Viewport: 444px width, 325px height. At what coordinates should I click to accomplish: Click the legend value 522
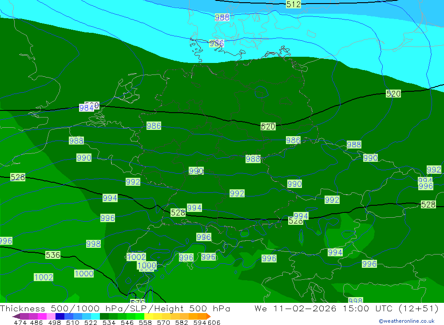tap(91, 322)
